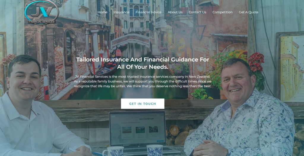Click the Tailored Insurance headline text
Screen dimensions: 304x156
(x=143, y=63)
